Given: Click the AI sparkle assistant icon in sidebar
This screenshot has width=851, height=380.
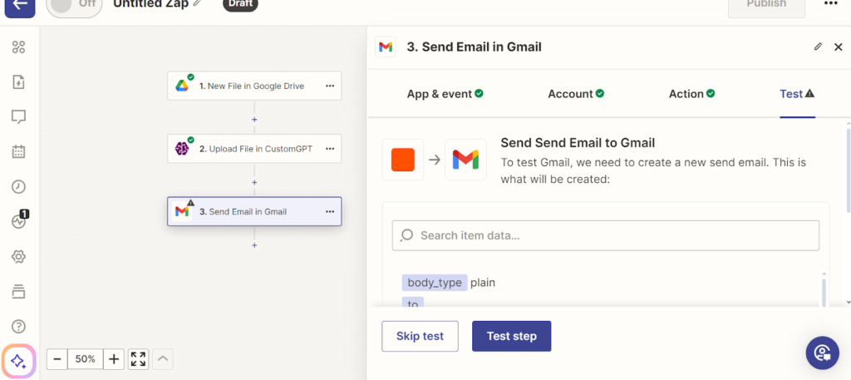Looking at the screenshot, I should coord(19,361).
